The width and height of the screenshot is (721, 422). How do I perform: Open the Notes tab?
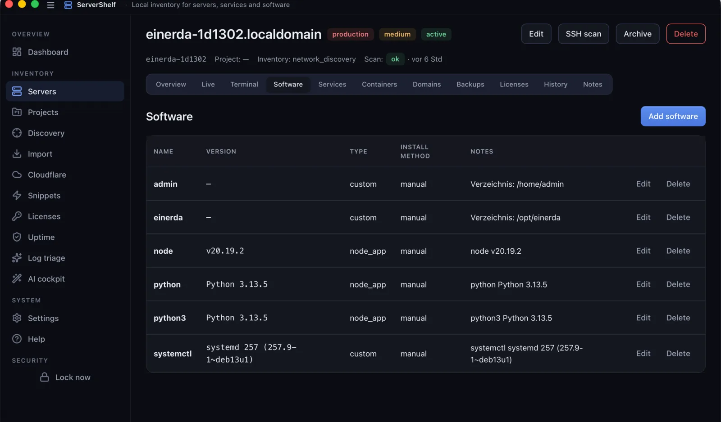(593, 85)
